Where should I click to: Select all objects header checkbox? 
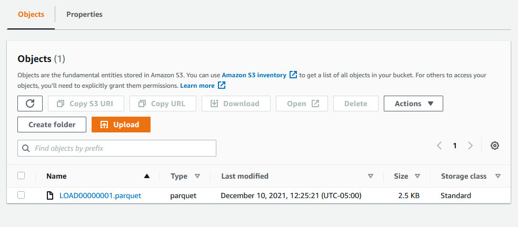click(x=21, y=176)
